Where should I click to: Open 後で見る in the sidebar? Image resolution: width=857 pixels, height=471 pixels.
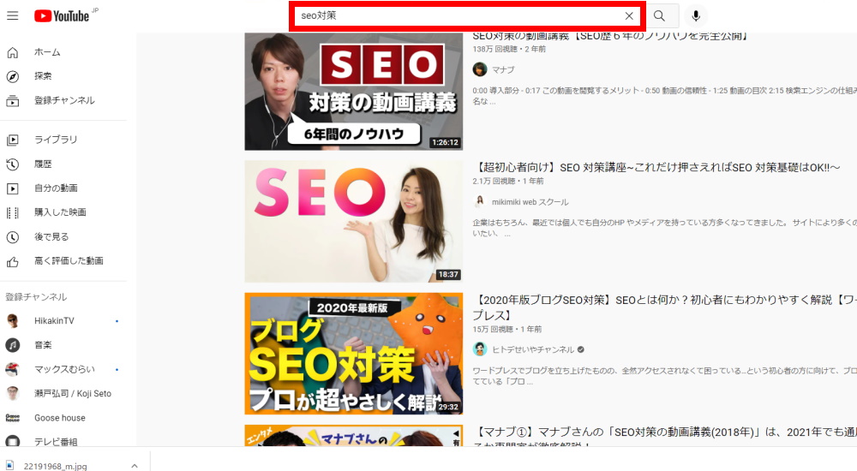(51, 236)
